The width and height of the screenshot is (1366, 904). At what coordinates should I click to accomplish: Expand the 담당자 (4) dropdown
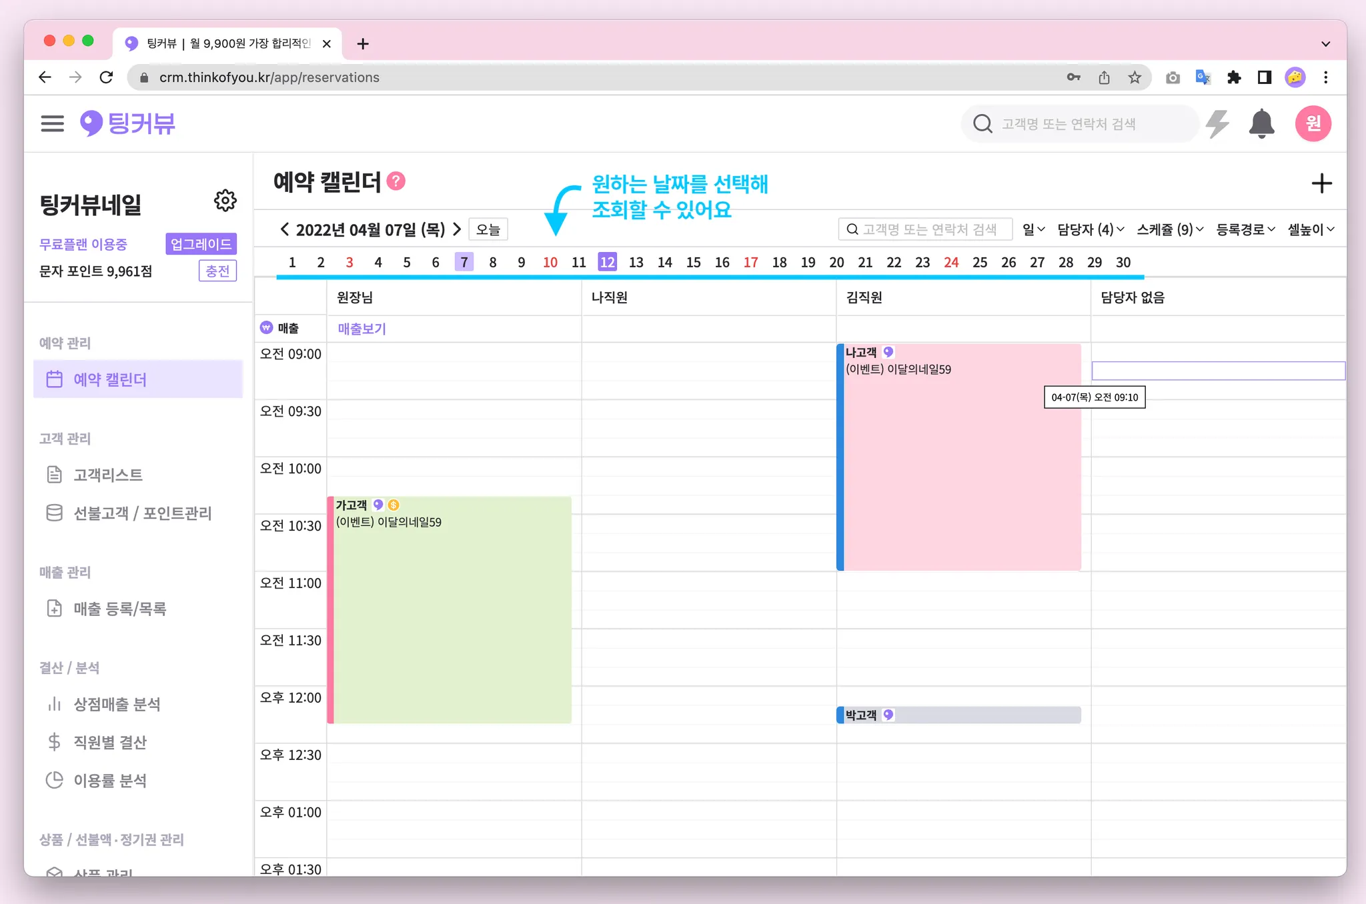point(1091,229)
